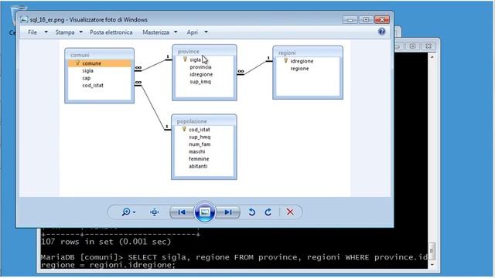
Task: Open the zoom magnifier control
Action: tap(128, 212)
